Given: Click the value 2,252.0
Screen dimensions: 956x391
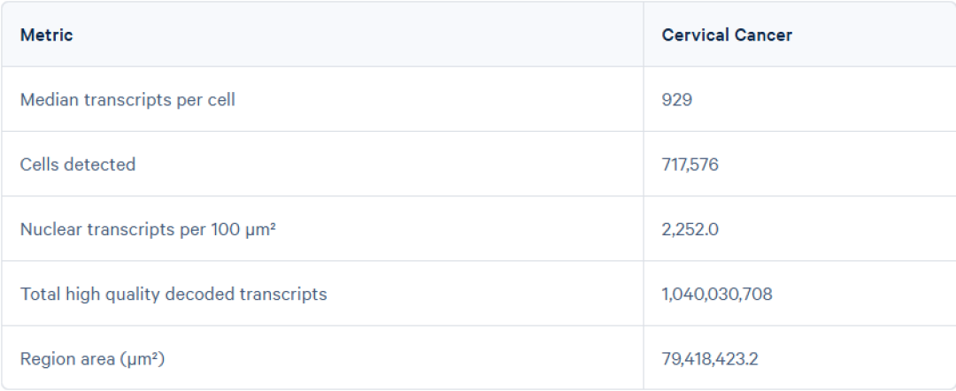Looking at the screenshot, I should click(x=690, y=230).
